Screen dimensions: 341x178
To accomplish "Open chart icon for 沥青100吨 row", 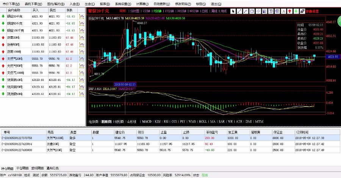I will point(81,52).
